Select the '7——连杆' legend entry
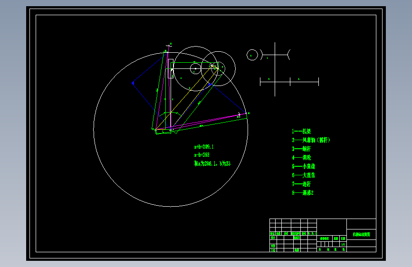The height and width of the screenshot is (267, 412). click(x=301, y=184)
